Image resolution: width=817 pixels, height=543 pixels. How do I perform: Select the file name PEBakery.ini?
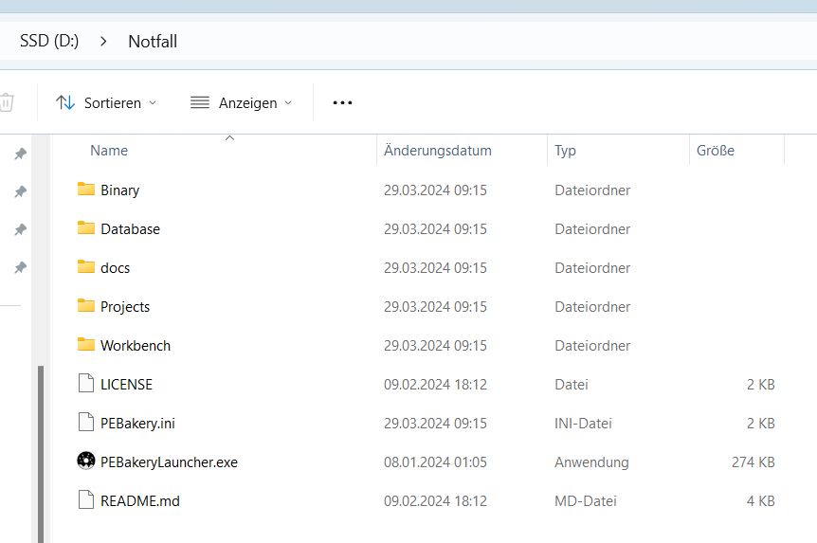(137, 424)
